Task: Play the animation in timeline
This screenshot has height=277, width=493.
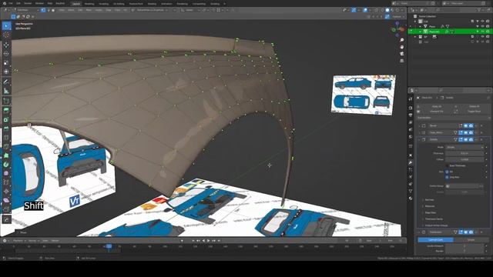Action: pos(209,241)
